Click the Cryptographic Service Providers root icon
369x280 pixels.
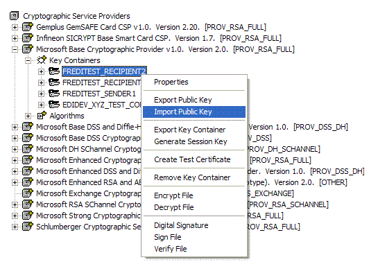coord(14,16)
